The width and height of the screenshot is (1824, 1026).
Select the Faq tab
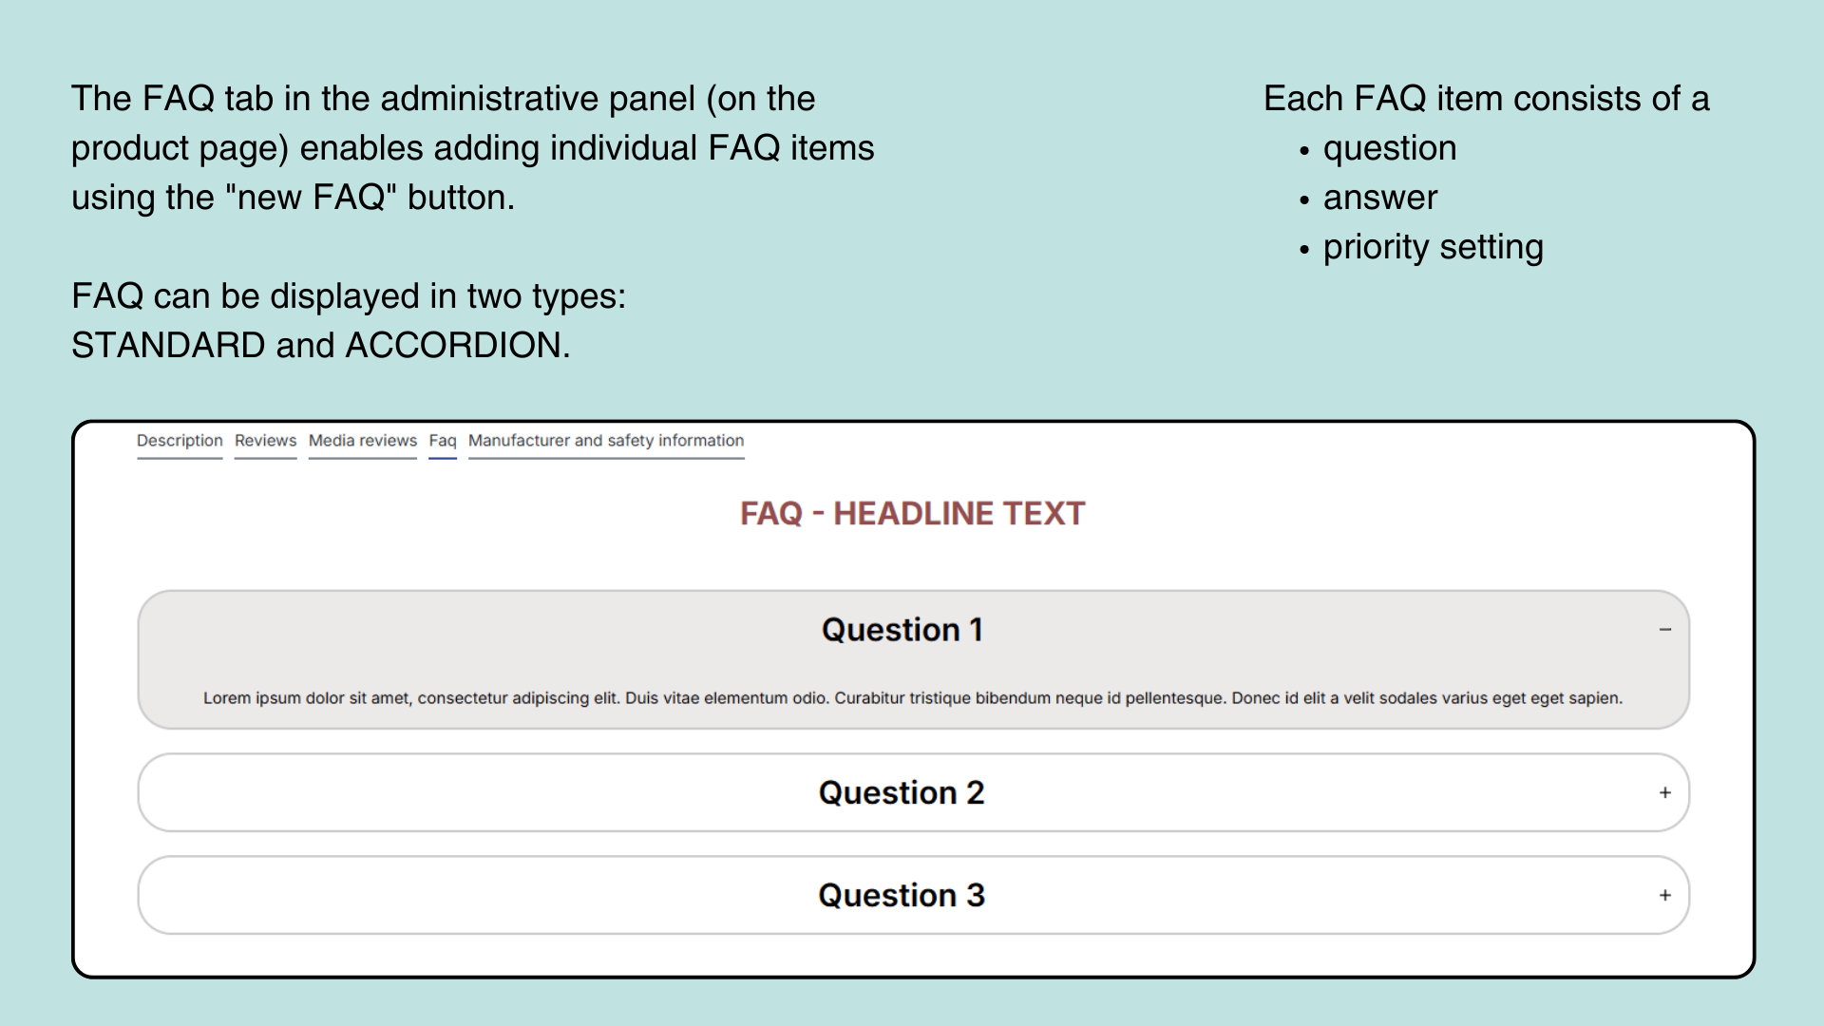click(443, 441)
